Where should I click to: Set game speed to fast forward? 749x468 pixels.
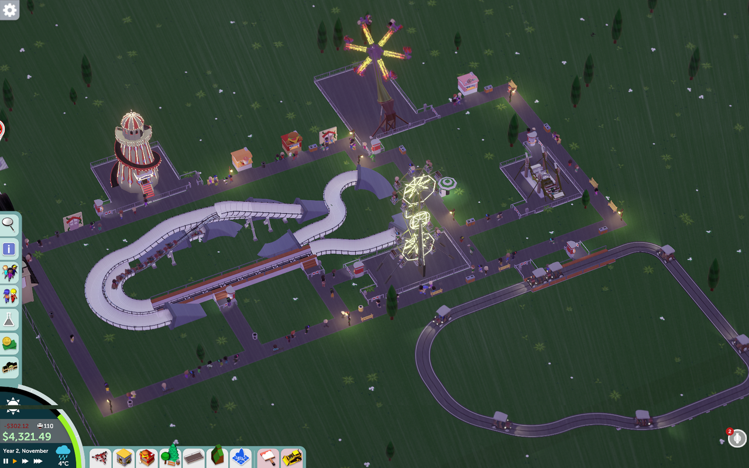[x=25, y=462]
